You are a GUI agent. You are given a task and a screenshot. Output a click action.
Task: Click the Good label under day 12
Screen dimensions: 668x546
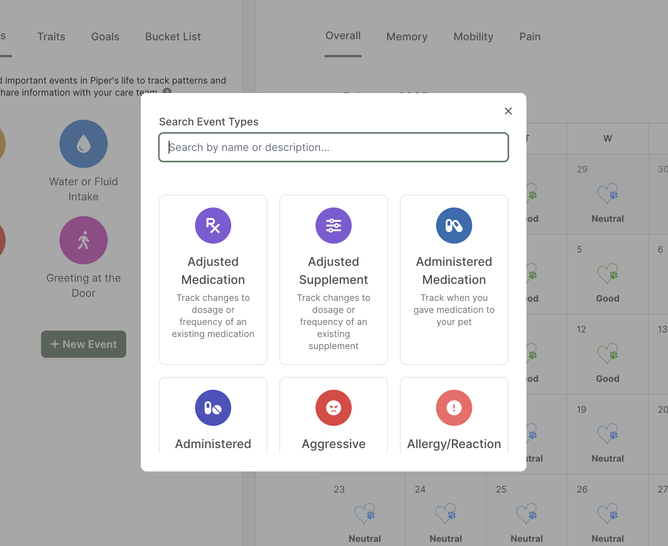pos(608,379)
